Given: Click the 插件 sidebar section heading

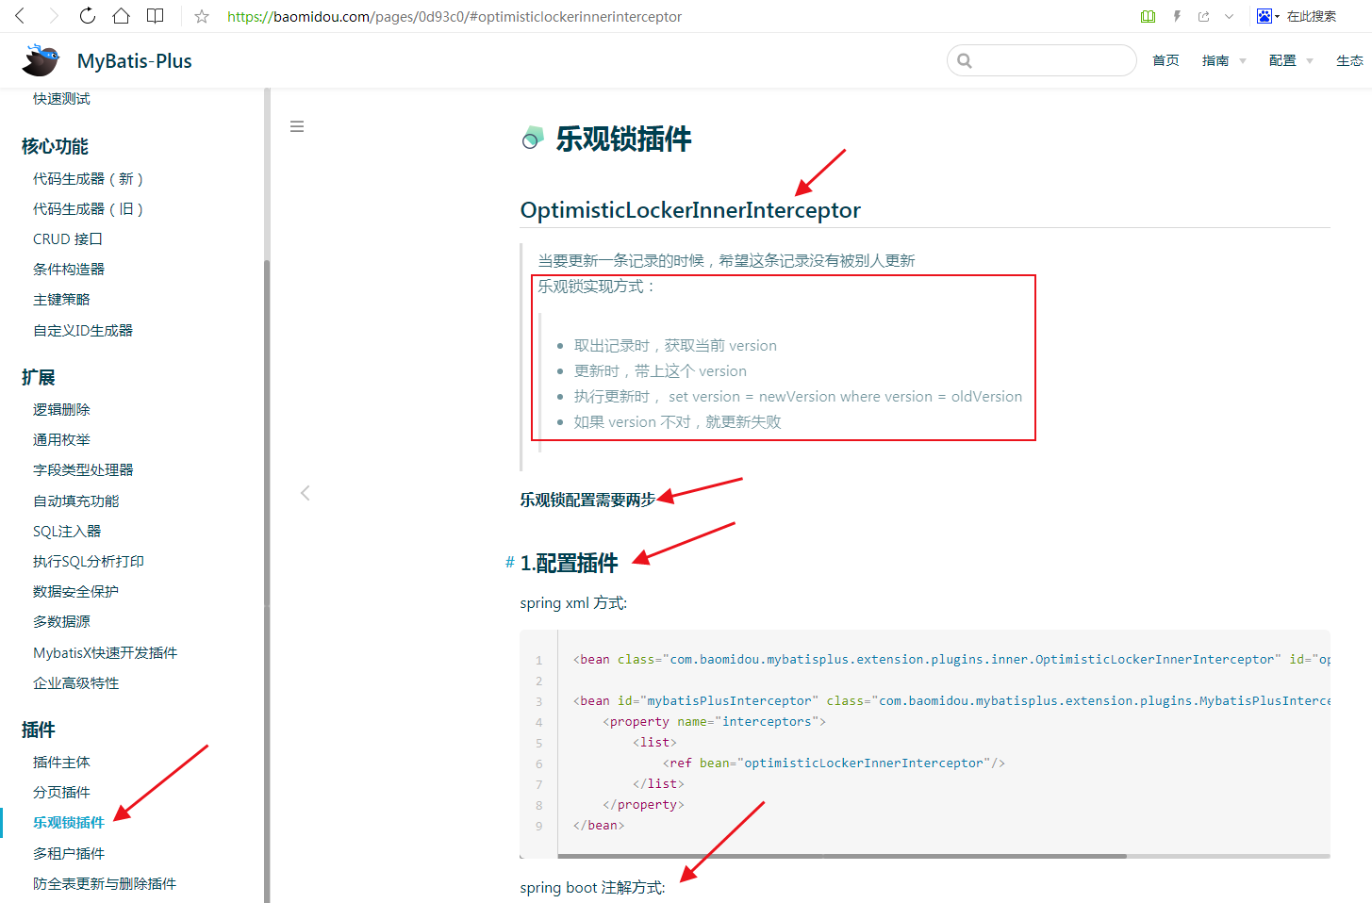Looking at the screenshot, I should (x=39, y=730).
